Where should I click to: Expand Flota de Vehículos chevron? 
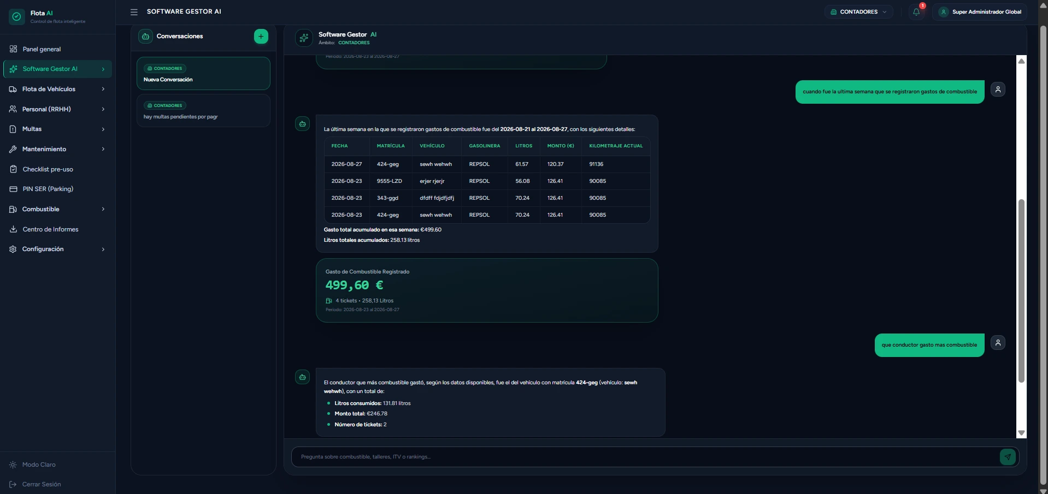click(103, 89)
